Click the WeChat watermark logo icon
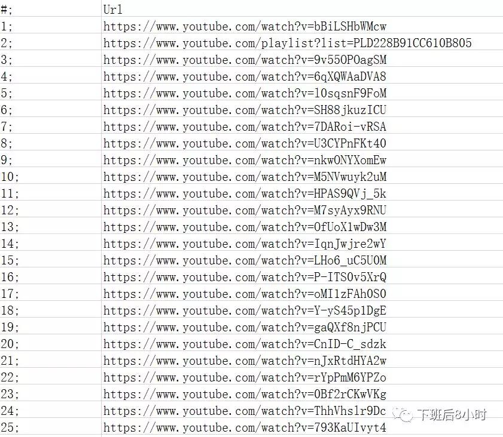The image size is (503, 437). click(x=403, y=416)
